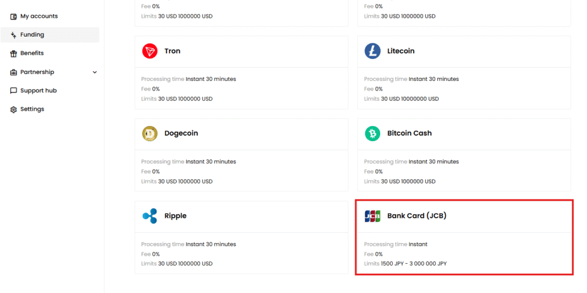Viewport: 587px width, 293px height.
Task: Click the Dogecoin coin icon
Action: pos(150,134)
